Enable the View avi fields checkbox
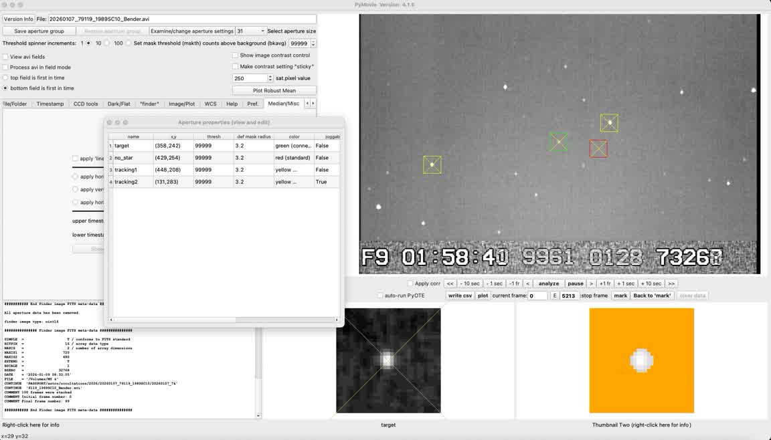The width and height of the screenshot is (771, 440). 5,57
